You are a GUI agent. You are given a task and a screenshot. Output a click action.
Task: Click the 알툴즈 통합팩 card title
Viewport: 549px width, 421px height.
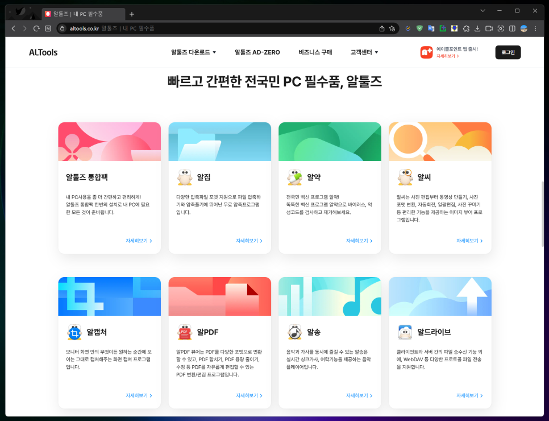pos(87,178)
